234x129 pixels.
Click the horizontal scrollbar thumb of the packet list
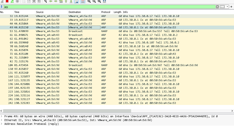tap(67, 111)
